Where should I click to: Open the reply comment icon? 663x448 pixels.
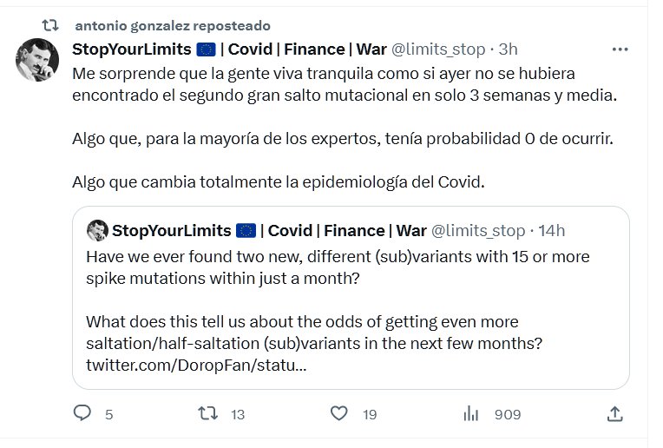tap(82, 414)
